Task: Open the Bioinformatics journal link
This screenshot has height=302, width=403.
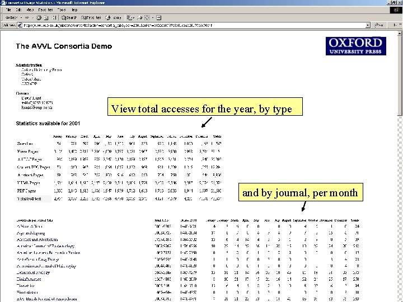Action: point(29,279)
